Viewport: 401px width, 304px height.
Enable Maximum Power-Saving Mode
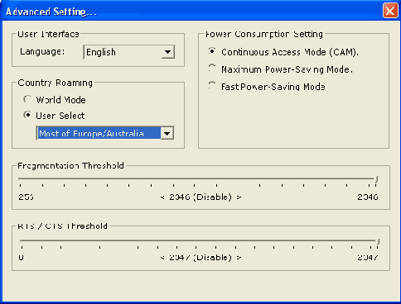(x=212, y=69)
